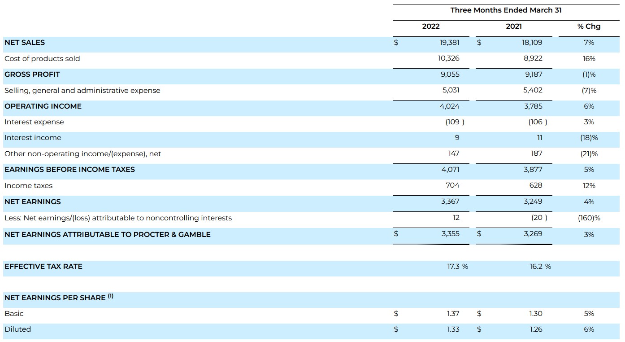Screen dimensions: 625x342
Task: Click the Other non-operating income/(expense), net label
Action: point(82,154)
